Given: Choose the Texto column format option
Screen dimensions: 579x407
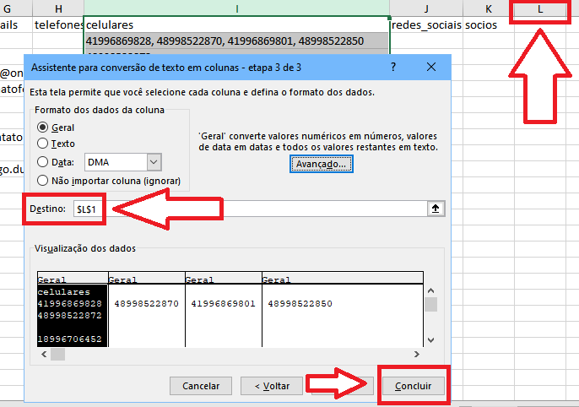Looking at the screenshot, I should coord(43,144).
